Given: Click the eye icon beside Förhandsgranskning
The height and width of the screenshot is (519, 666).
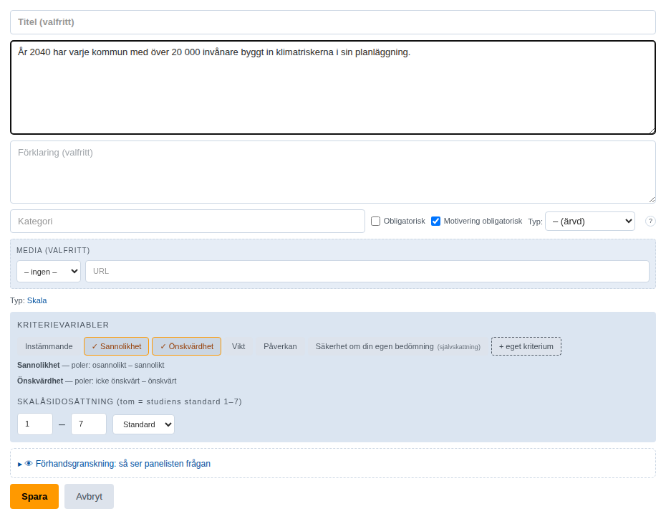Looking at the screenshot, I should (29, 463).
